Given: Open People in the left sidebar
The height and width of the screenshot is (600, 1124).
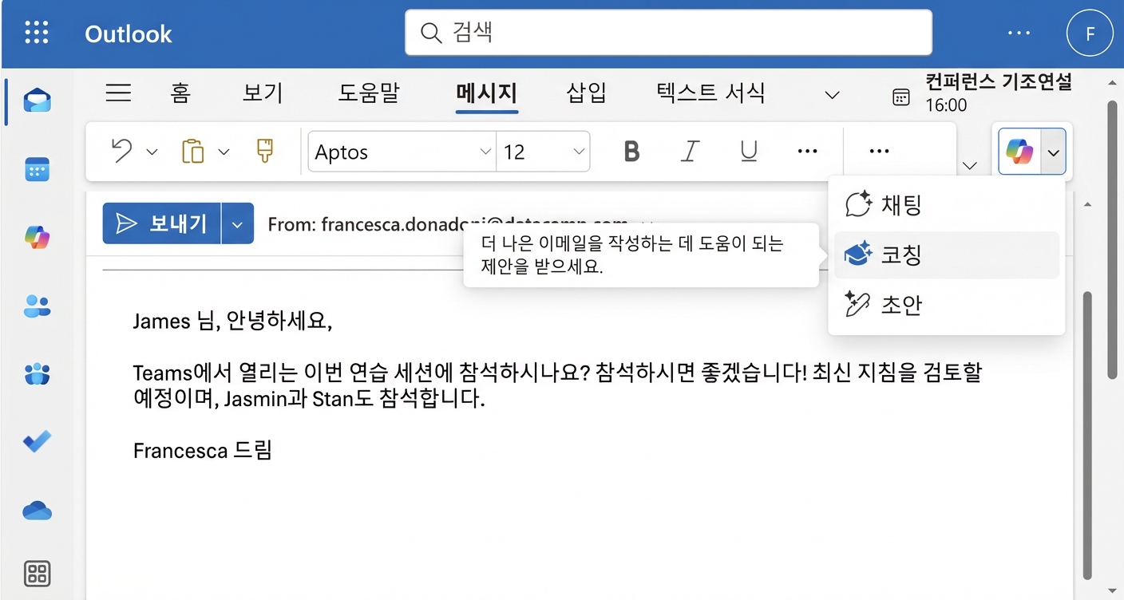Looking at the screenshot, I should pos(37,306).
